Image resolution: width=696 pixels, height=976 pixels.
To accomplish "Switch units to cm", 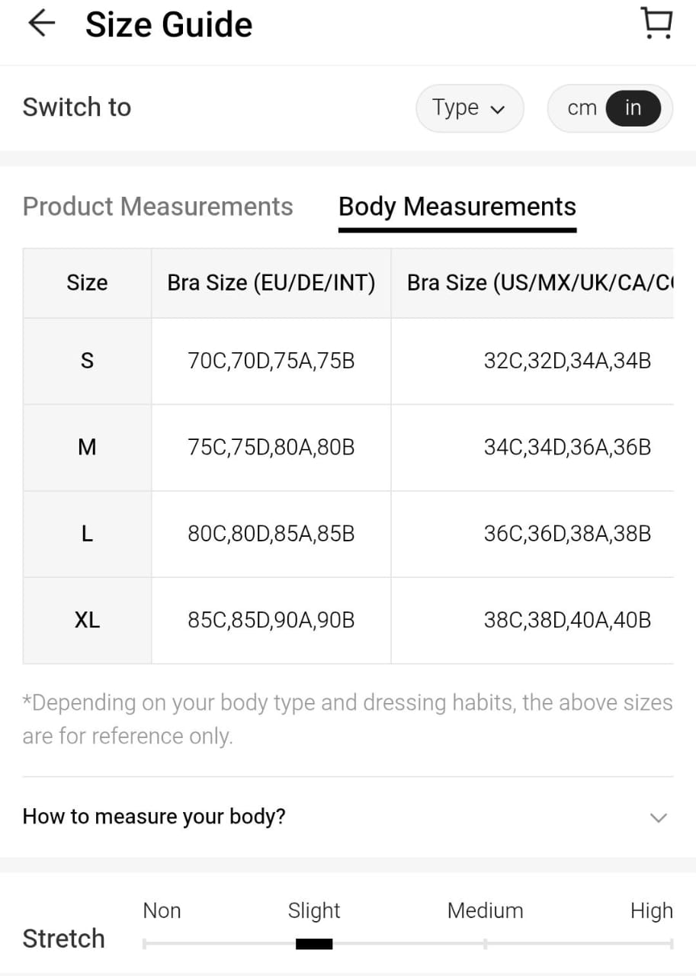I will coord(582,108).
